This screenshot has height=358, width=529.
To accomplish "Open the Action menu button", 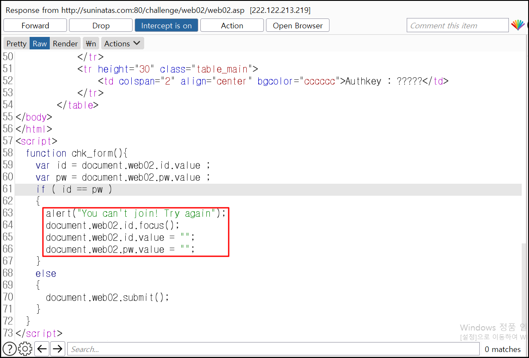I will [x=232, y=25].
